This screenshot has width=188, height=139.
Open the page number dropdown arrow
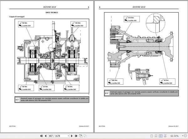click(x=68, y=136)
